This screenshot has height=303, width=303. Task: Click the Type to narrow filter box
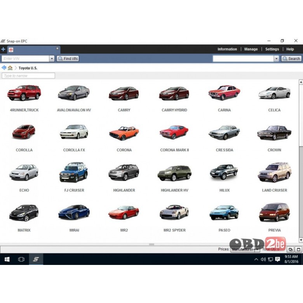tap(28, 76)
